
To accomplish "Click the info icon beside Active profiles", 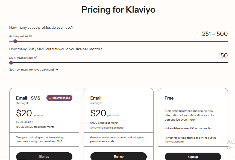I will [31, 36].
